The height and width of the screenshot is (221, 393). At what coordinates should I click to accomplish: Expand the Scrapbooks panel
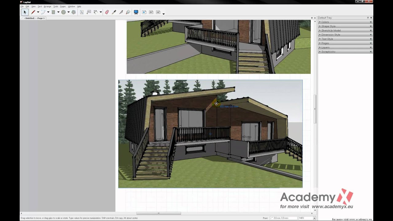point(320,52)
